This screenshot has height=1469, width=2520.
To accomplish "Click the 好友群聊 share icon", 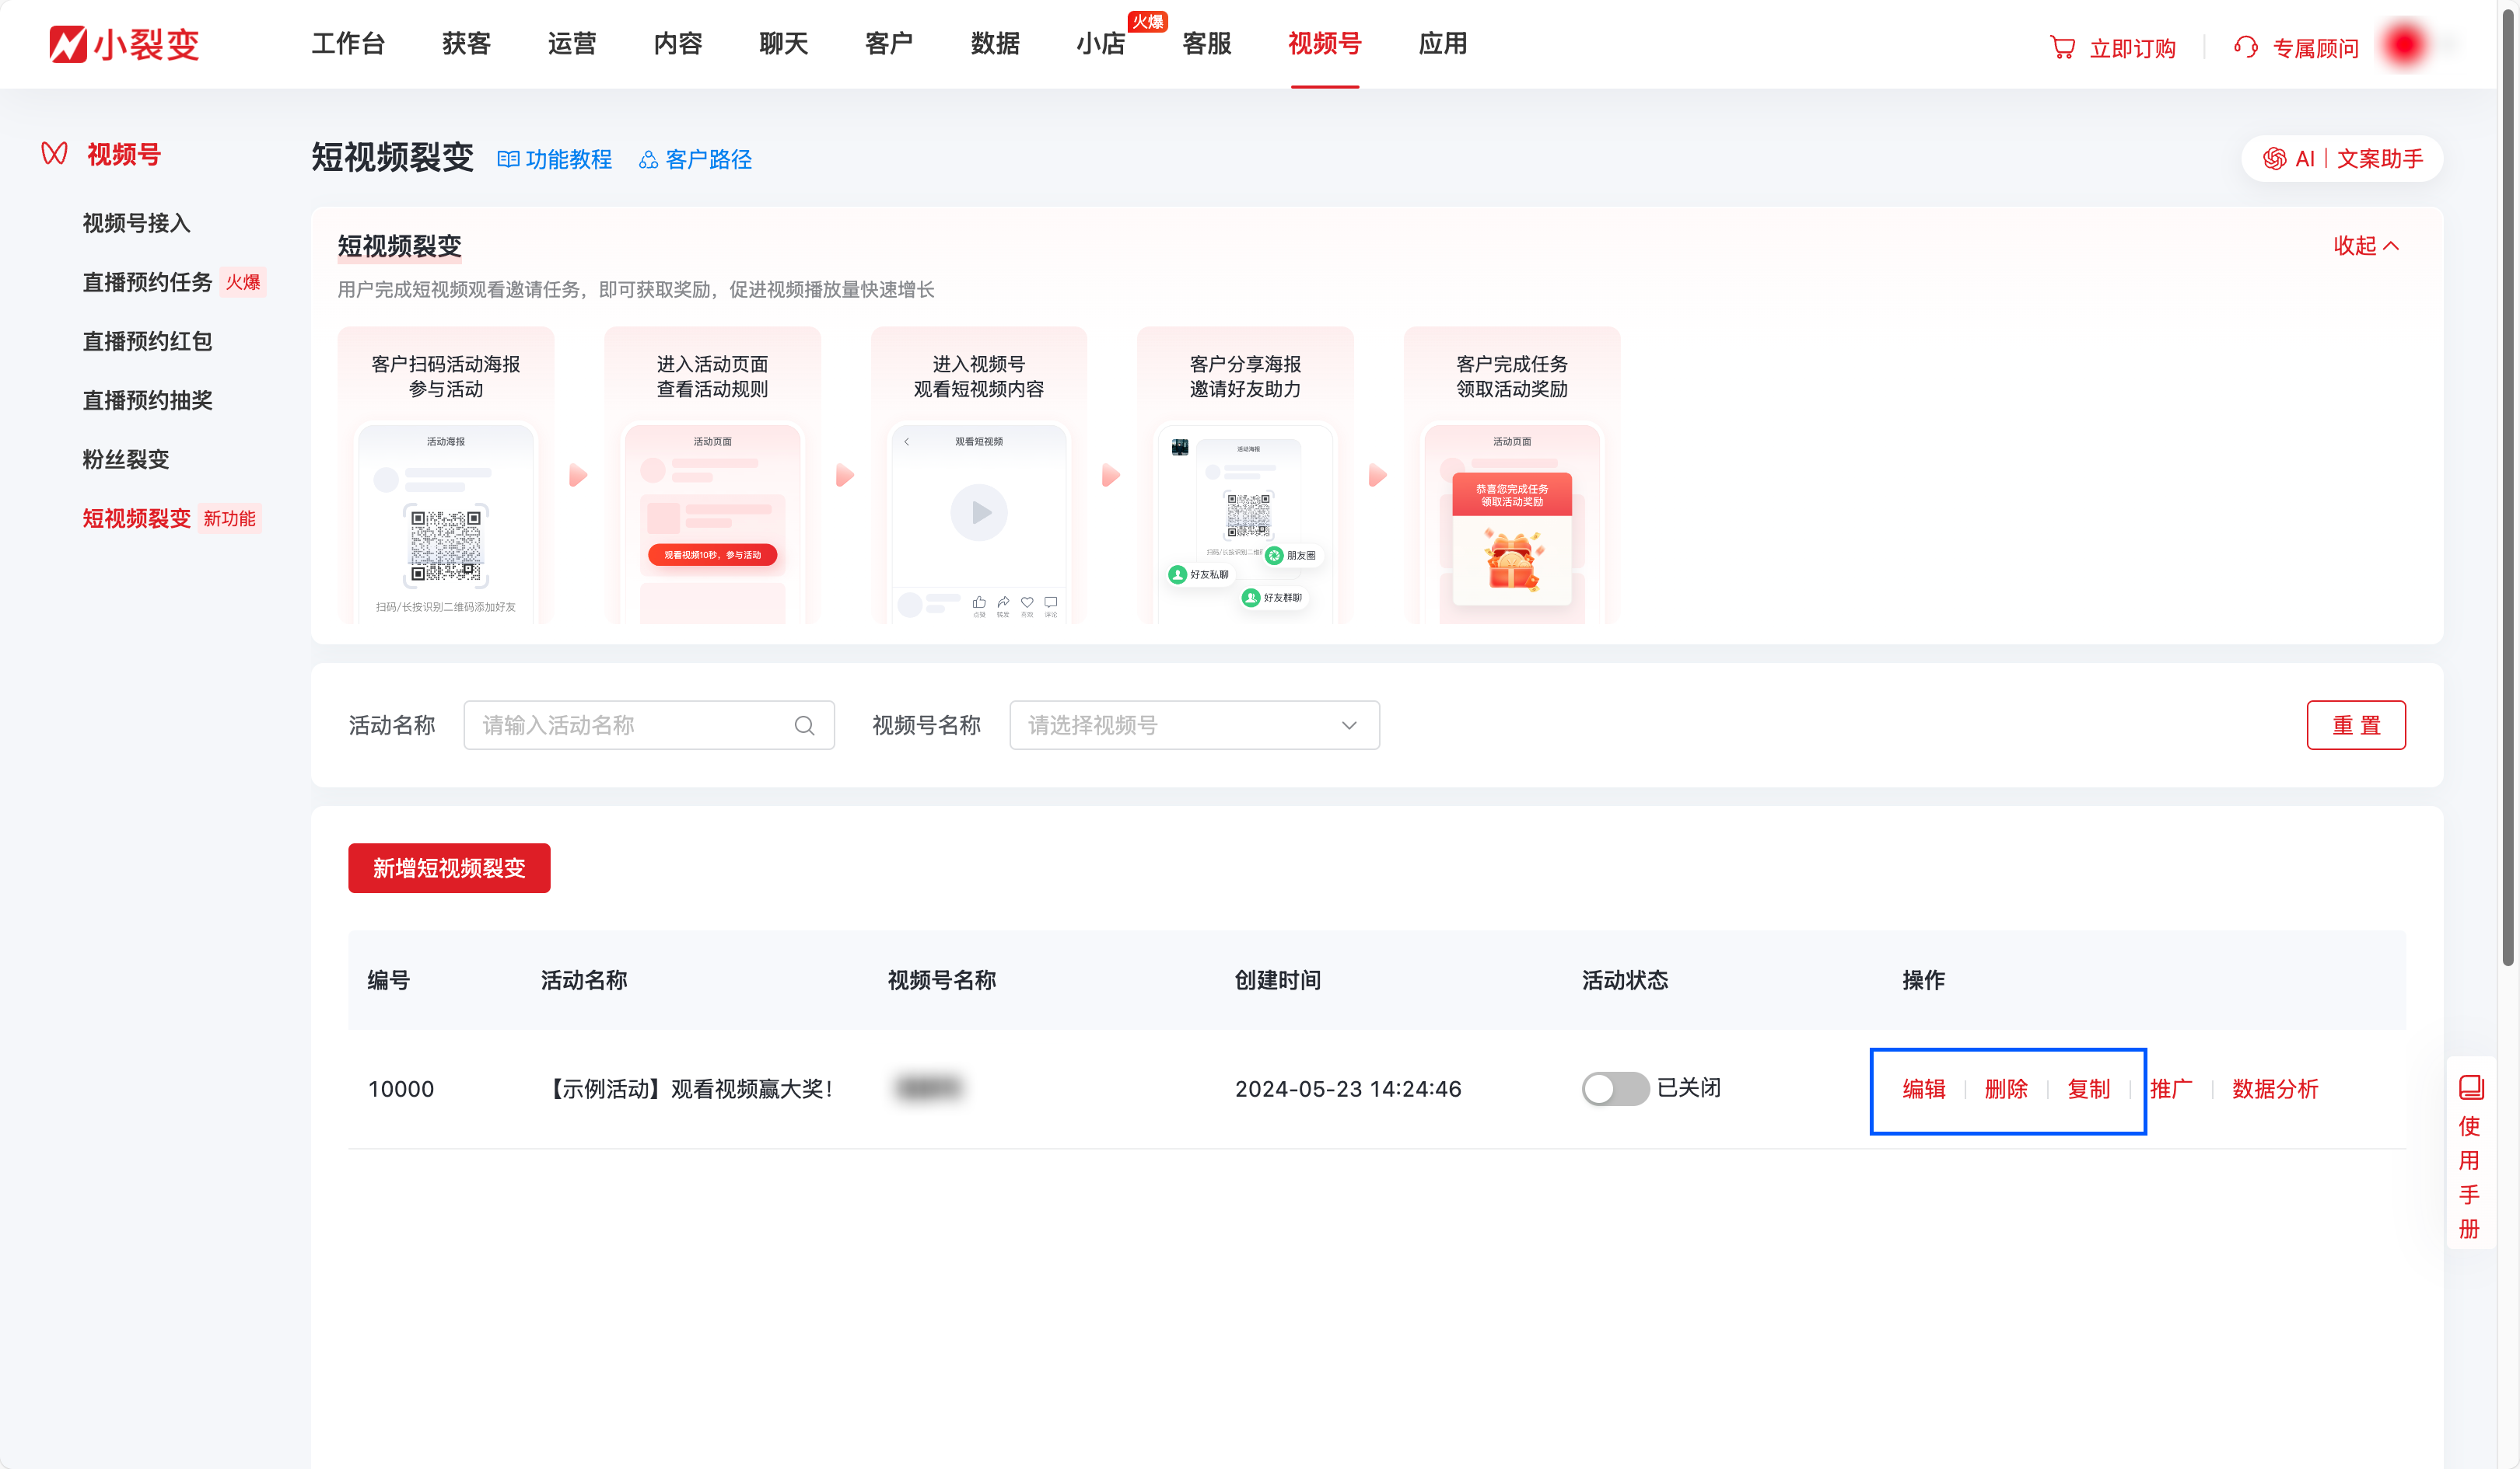I will tap(1250, 598).
